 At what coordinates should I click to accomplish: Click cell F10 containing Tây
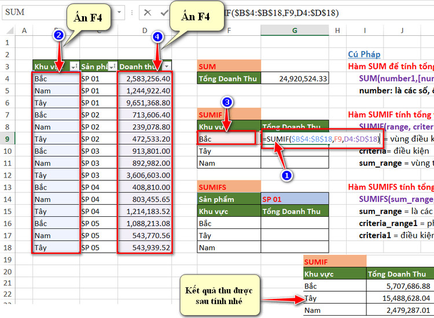(x=229, y=151)
